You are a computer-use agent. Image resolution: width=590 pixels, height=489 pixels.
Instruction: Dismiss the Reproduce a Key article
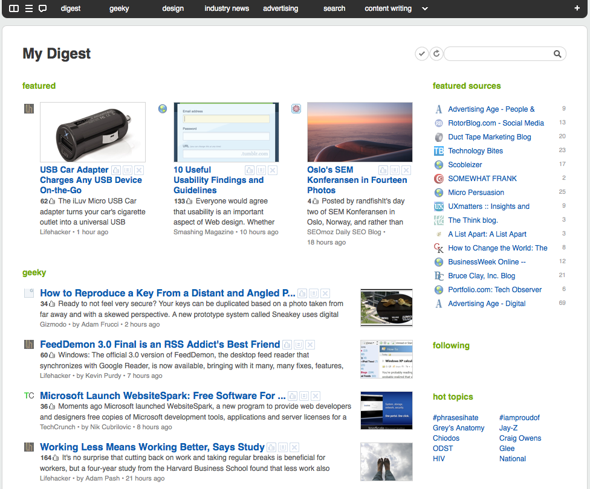point(325,293)
